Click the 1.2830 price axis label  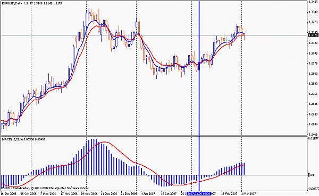coord(313,84)
